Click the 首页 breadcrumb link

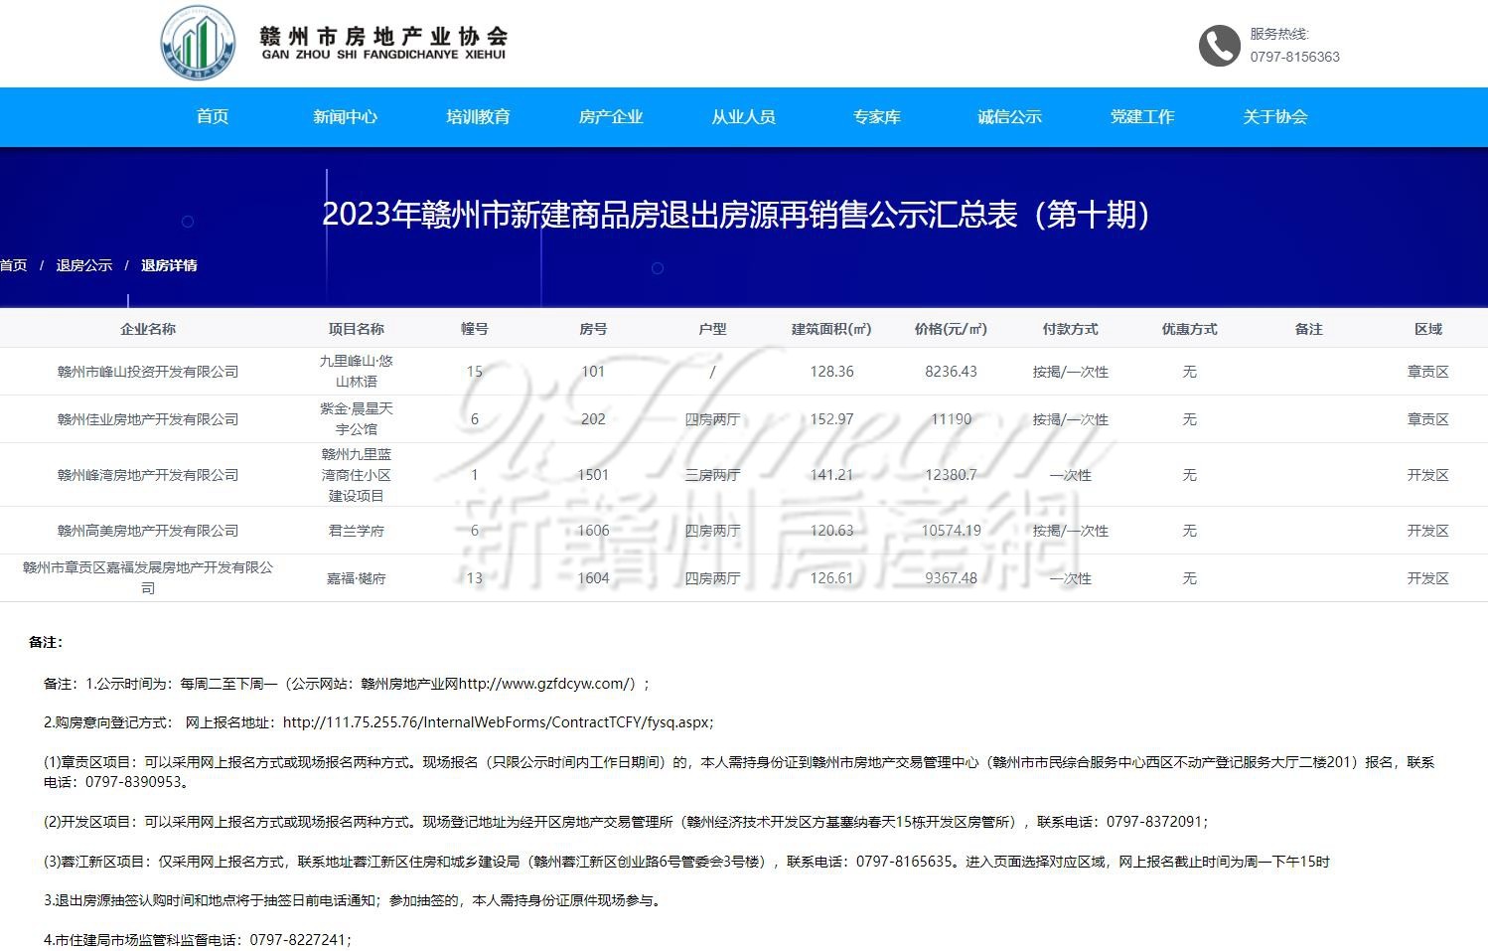click(13, 265)
